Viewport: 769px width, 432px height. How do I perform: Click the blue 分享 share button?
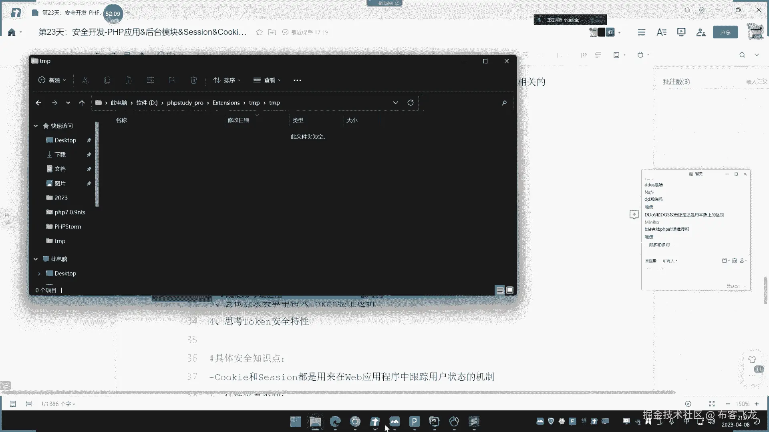(x=725, y=32)
